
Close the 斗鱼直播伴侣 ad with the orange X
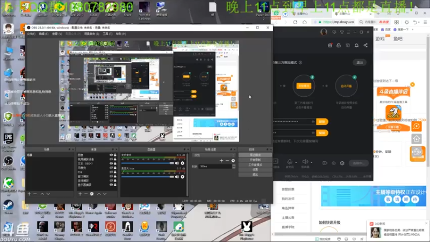click(x=412, y=84)
